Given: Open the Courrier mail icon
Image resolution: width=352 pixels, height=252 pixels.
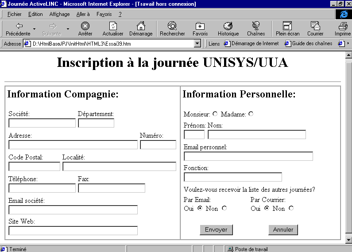Looking at the screenshot, I should [315, 29].
